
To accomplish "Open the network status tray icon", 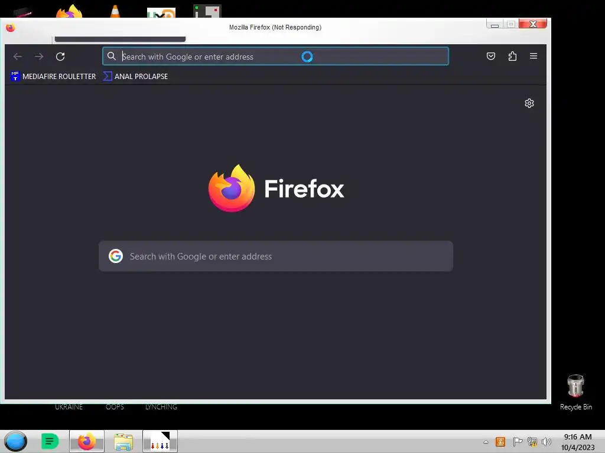I will 532,442.
